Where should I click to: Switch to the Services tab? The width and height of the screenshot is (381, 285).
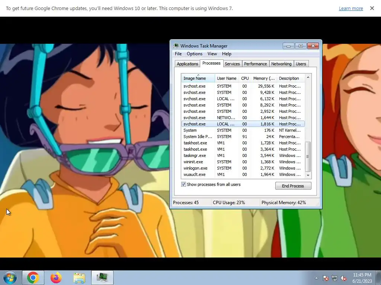tap(232, 64)
